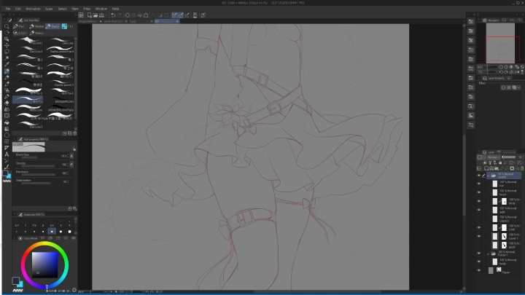Open the File menu
525x295 pixels.
(x=8, y=9)
